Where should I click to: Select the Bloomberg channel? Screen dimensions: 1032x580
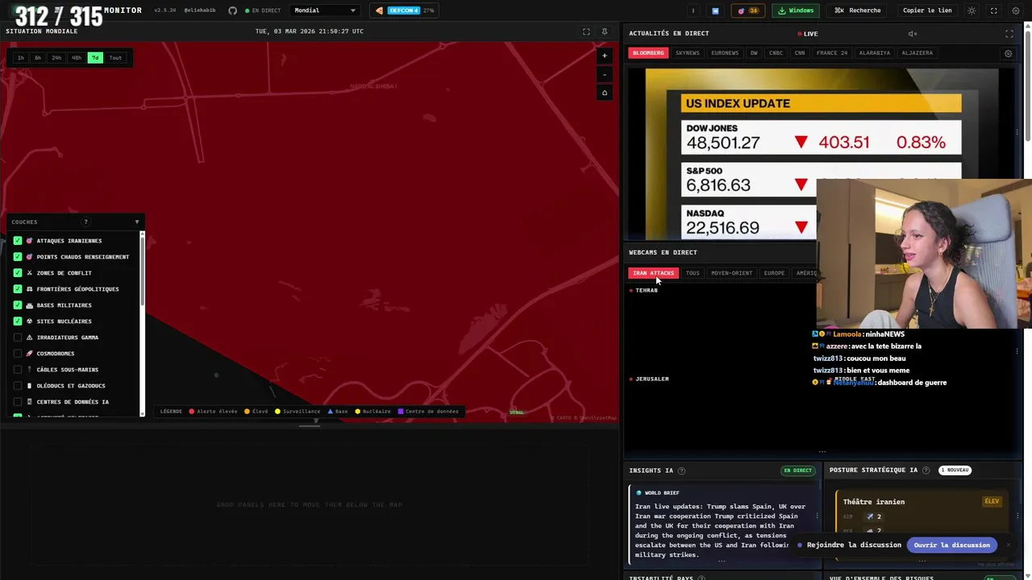(648, 53)
